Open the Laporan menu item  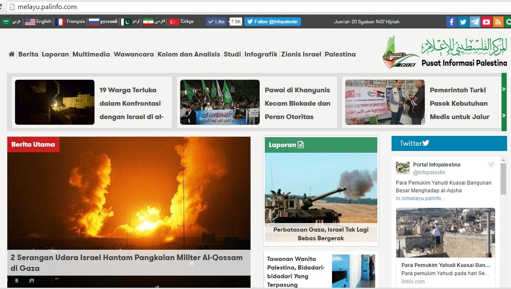click(55, 54)
